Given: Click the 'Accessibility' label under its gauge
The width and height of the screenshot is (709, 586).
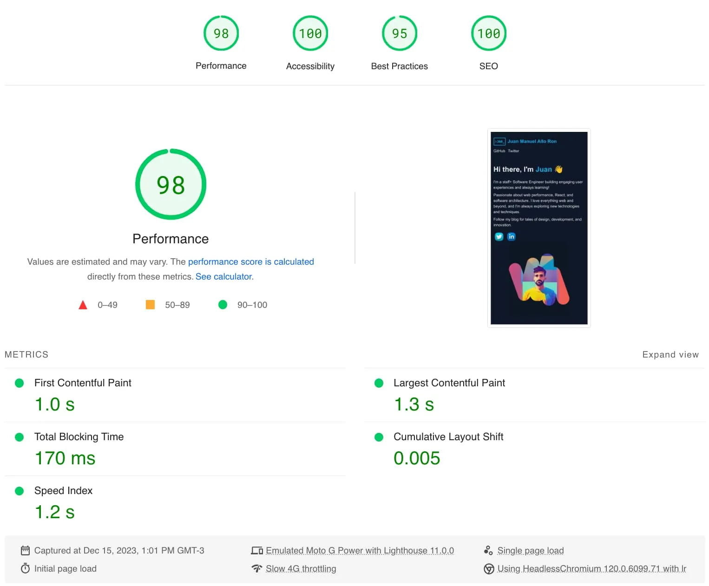Looking at the screenshot, I should tap(310, 66).
